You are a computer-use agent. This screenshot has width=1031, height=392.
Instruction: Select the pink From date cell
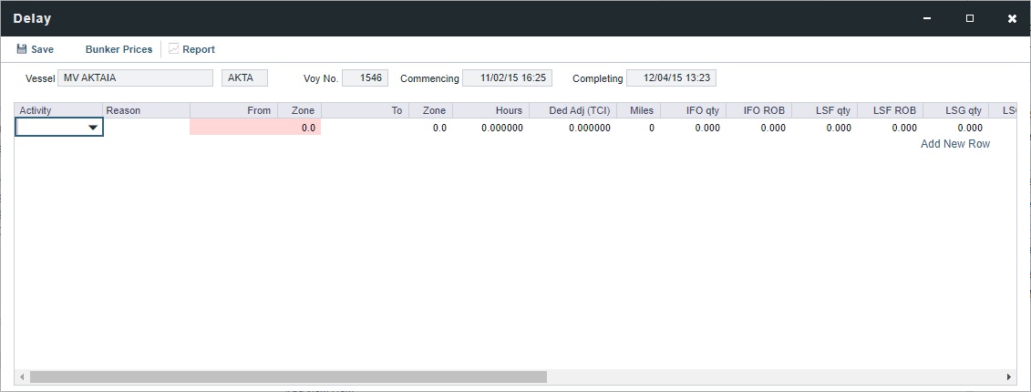tap(233, 129)
